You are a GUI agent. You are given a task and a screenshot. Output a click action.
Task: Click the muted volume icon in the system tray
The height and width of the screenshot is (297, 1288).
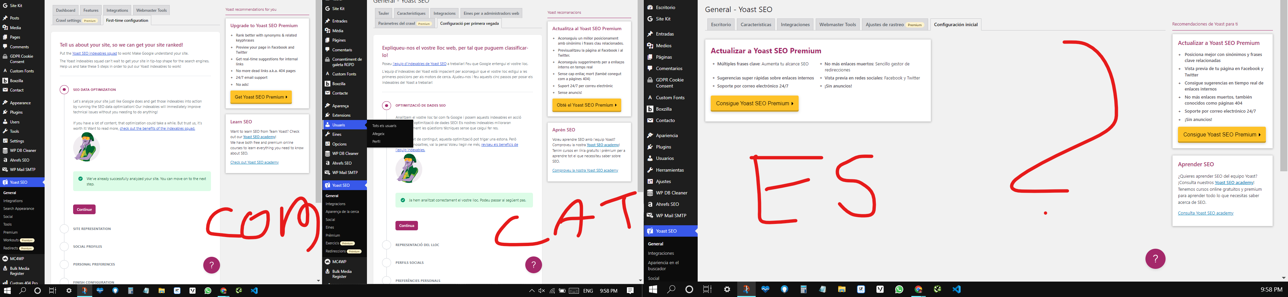[541, 291]
